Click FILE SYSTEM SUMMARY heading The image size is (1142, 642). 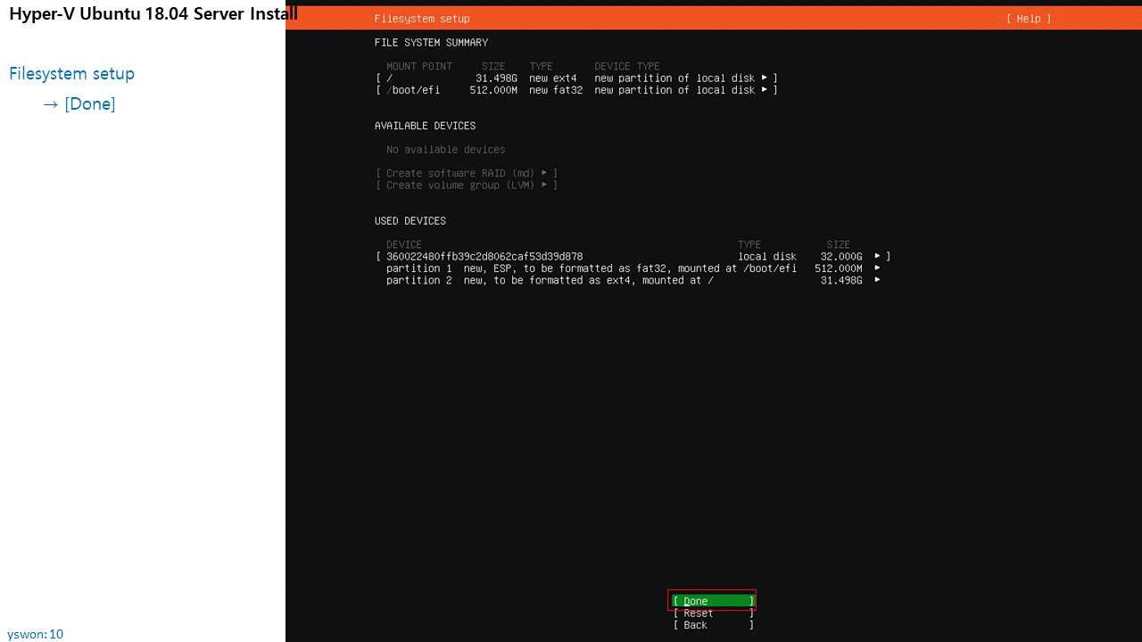point(431,43)
